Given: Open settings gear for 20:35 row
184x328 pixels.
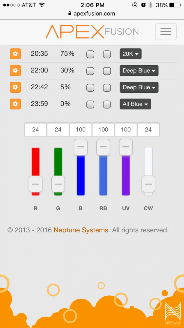Looking at the screenshot, I should (15, 54).
